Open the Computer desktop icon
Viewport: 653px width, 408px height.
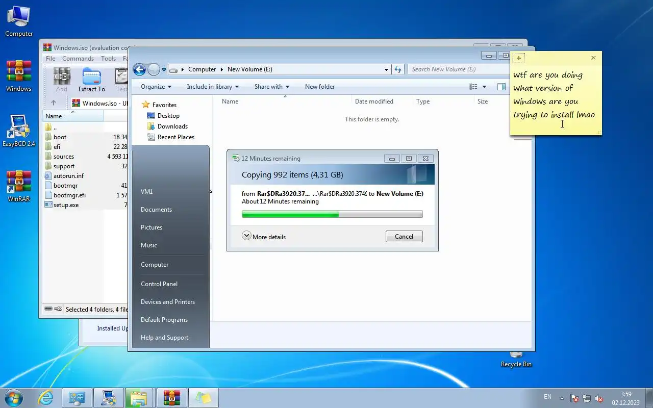19,21
